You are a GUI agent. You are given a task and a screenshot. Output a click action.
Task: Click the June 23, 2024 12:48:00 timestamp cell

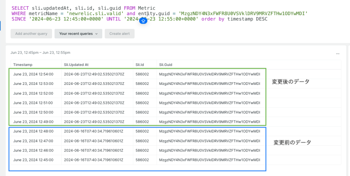pos(33,131)
